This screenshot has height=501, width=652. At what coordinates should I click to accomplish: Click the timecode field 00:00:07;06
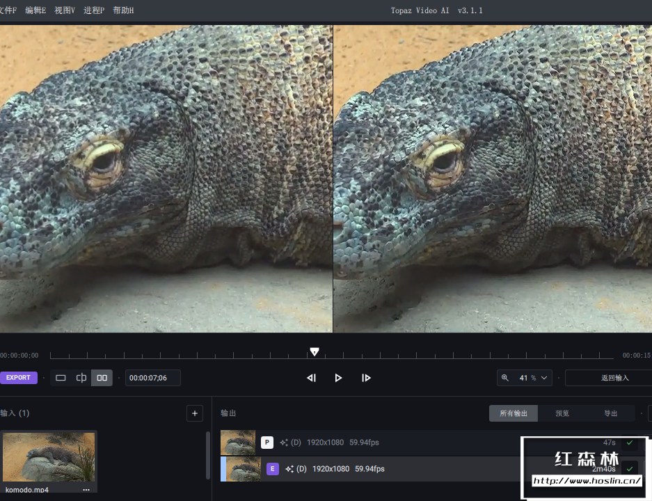[x=152, y=378]
